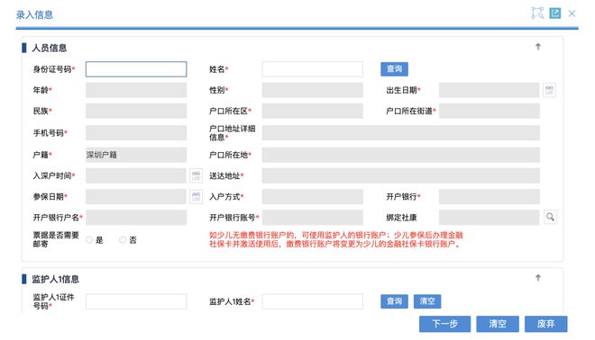Select 否 for 票据是否需要邮寄
595x340 pixels.
(123, 239)
